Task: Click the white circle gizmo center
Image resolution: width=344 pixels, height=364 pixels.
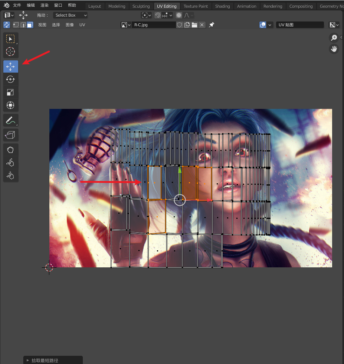Action: click(x=180, y=200)
